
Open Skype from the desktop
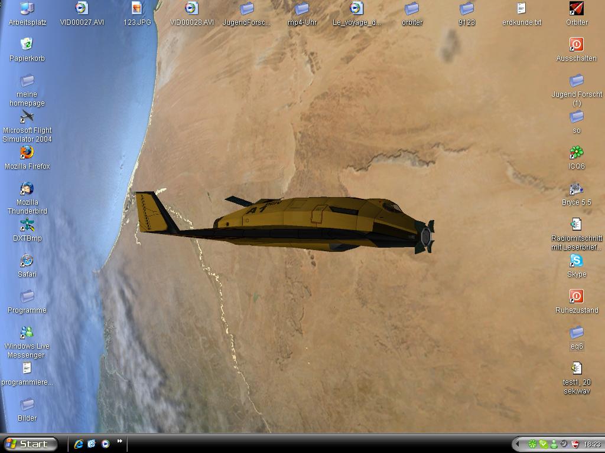click(x=576, y=261)
